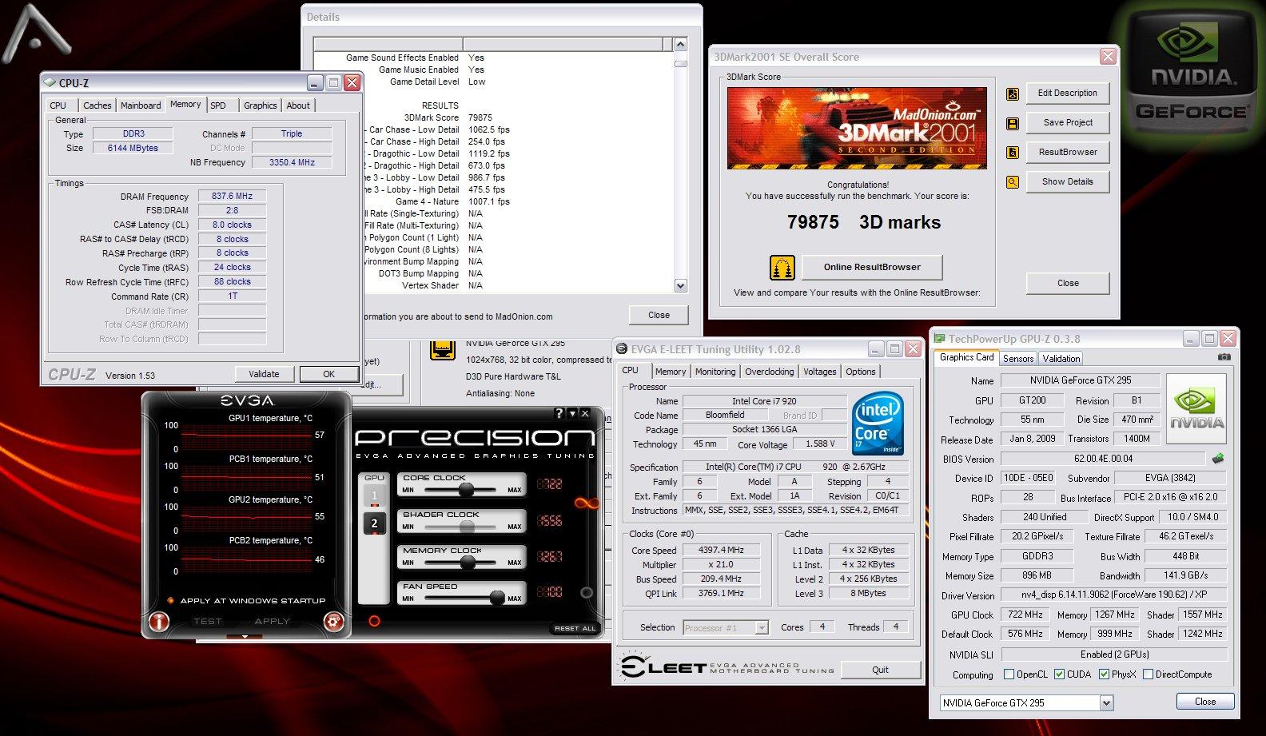1266x736 pixels.
Task: Toggle the PhysX checkbox
Action: pyautogui.click(x=1104, y=674)
